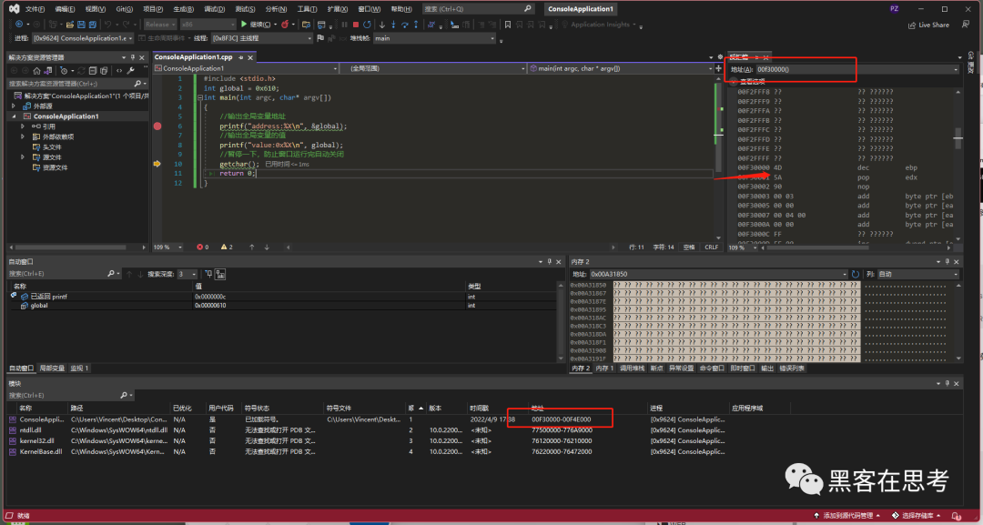Click the red Stop Debugging button

355,24
